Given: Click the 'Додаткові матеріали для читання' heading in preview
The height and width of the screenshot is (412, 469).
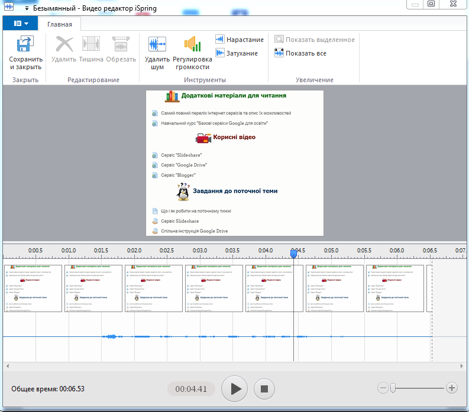Looking at the screenshot, I should click(x=234, y=95).
